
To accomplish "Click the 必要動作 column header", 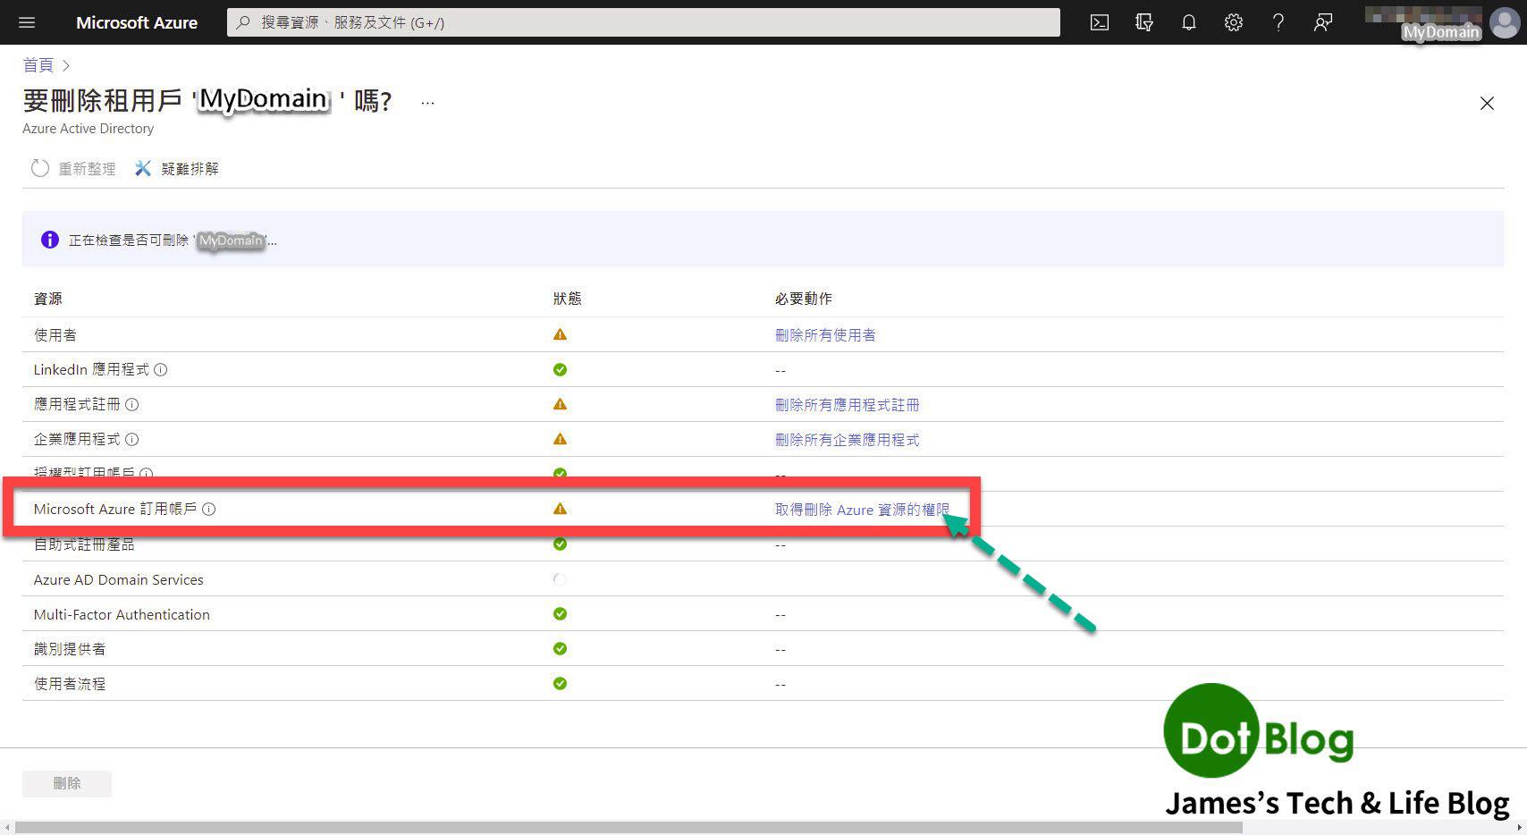I will [x=803, y=299].
